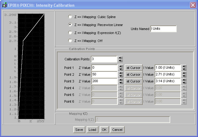Click the Point 6 Z Value field
198x137 pixels.
click(x=105, y=101)
